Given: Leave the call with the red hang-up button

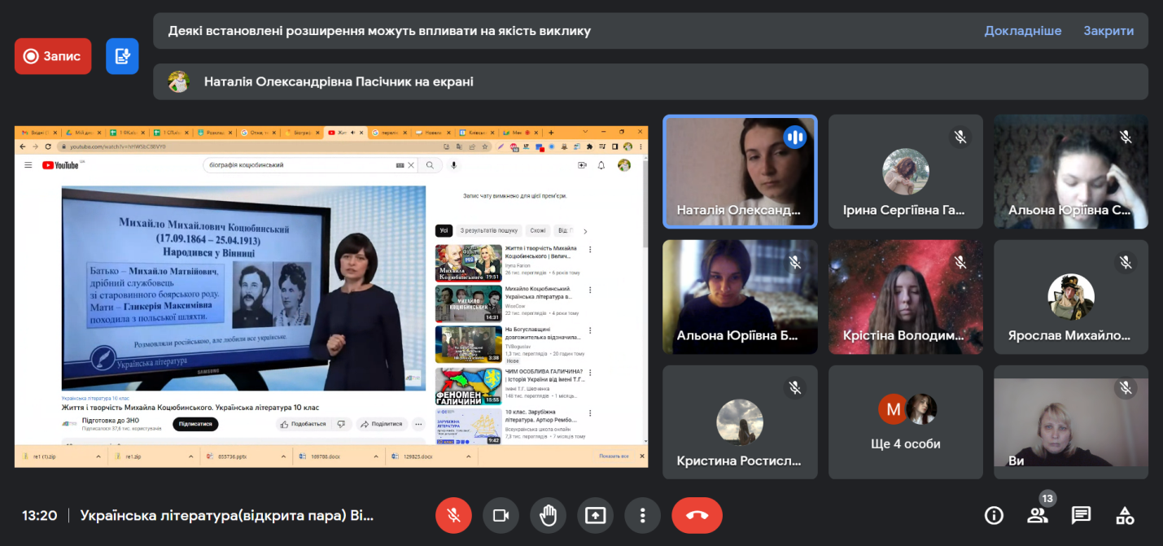Looking at the screenshot, I should coord(697,515).
